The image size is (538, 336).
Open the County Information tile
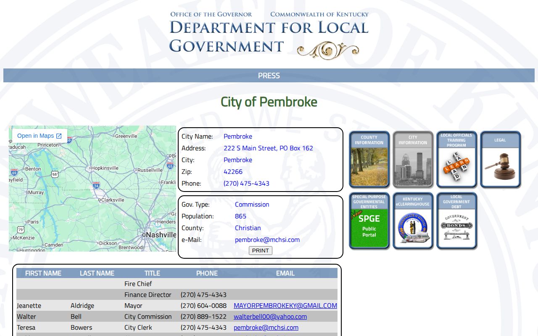(369, 159)
